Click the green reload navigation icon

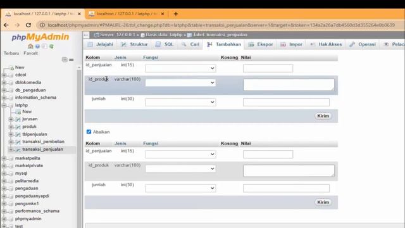[51, 46]
